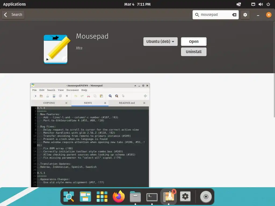This screenshot has height=206, width=275.
Task: Click the page vertical scrollbar
Action: click(x=274, y=69)
